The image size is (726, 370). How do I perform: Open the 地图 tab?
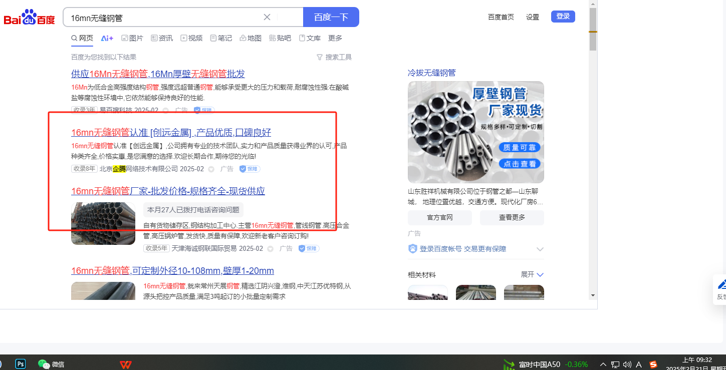coord(251,38)
